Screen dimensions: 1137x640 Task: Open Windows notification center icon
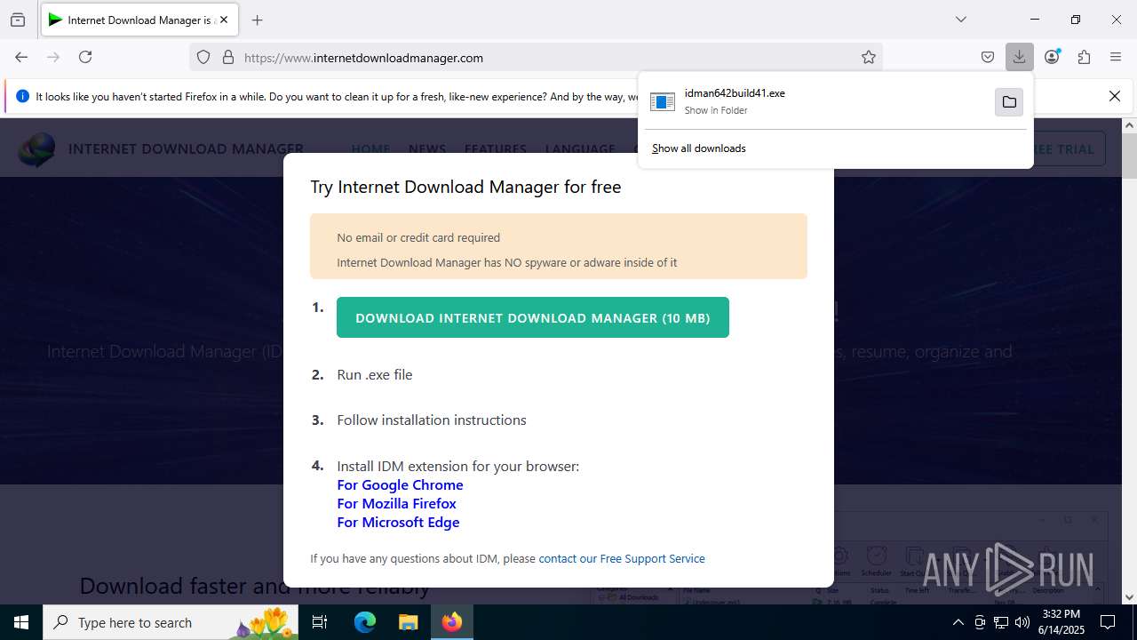coord(1108,622)
